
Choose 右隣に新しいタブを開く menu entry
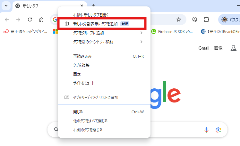pyautogui.click(x=104, y=15)
